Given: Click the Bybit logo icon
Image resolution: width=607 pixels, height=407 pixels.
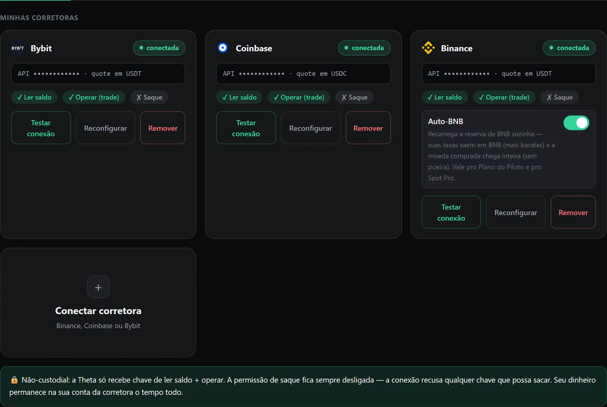Looking at the screenshot, I should pyautogui.click(x=18, y=48).
